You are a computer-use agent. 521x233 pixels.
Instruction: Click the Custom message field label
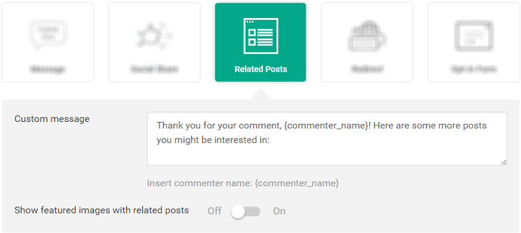(52, 119)
